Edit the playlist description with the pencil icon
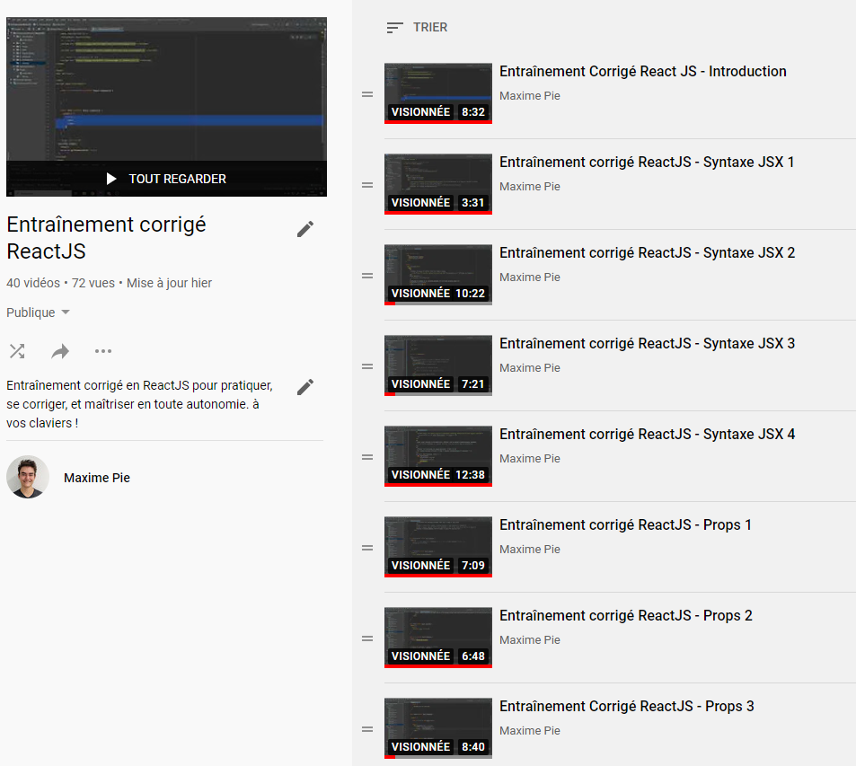Screen dimensions: 856x766 [x=305, y=386]
